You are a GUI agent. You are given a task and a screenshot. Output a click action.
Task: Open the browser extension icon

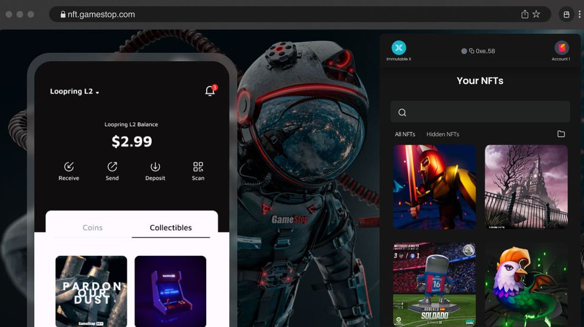pyautogui.click(x=566, y=15)
